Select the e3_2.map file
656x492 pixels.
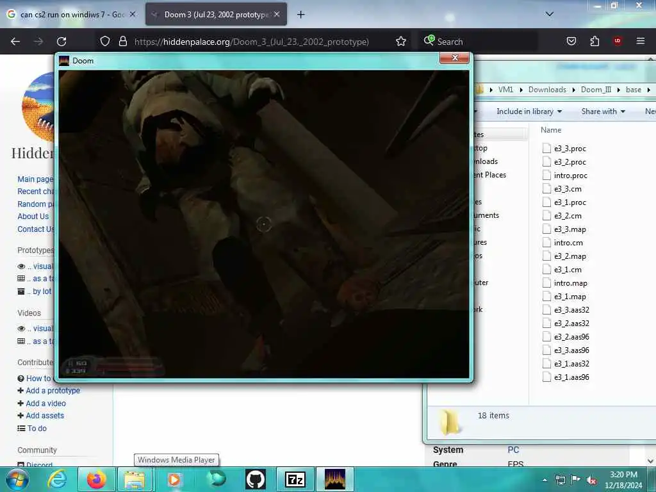(x=570, y=256)
